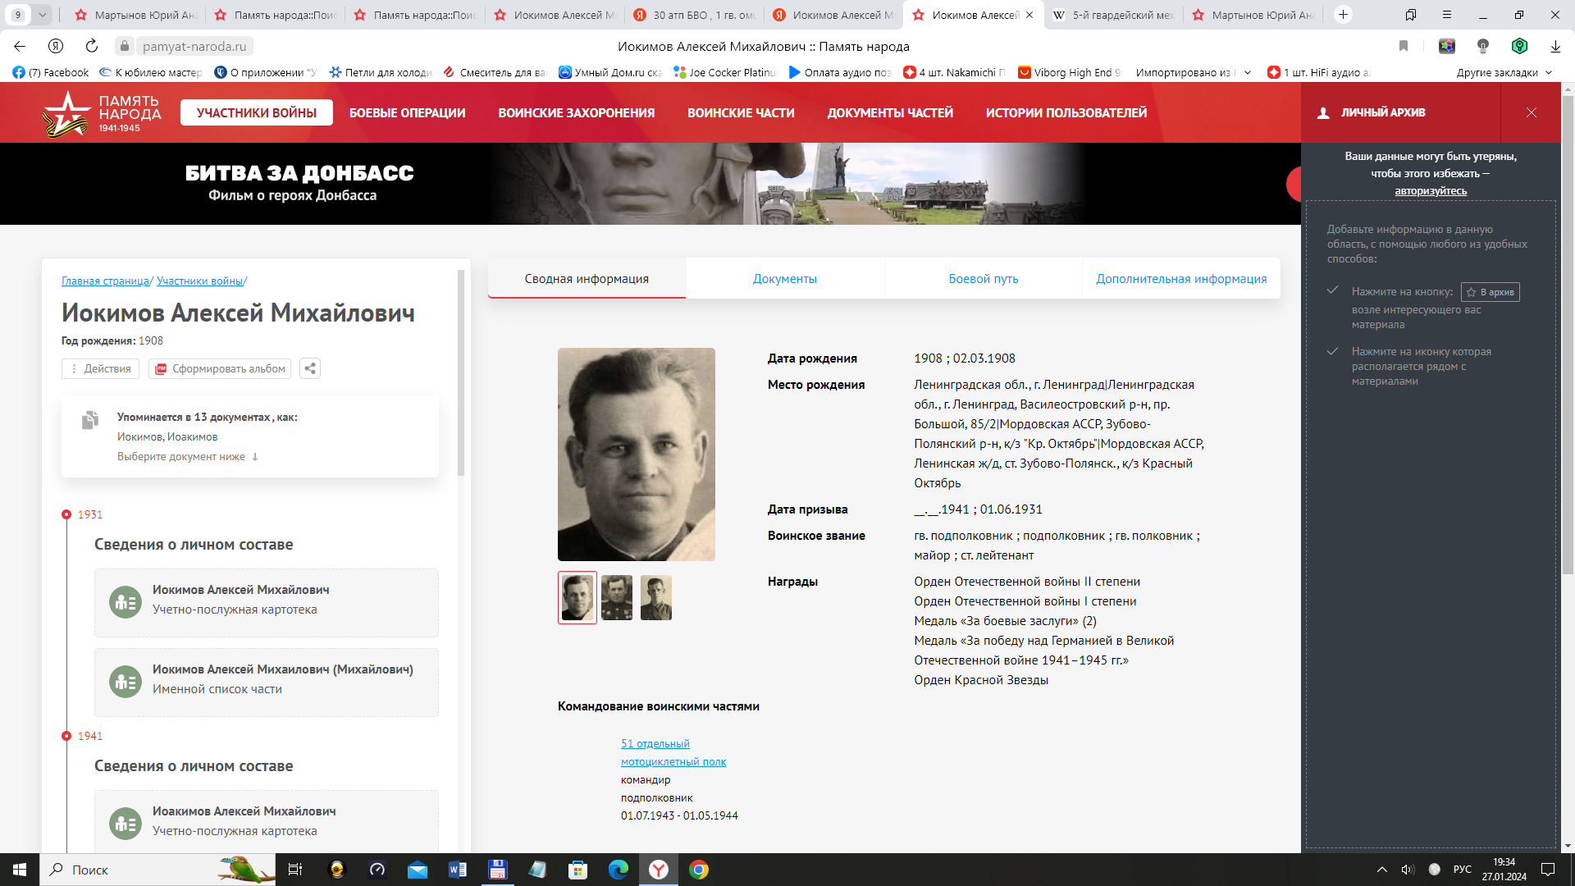This screenshot has height=886, width=1575.
Task: Select the first portrait thumbnail
Action: 577,597
